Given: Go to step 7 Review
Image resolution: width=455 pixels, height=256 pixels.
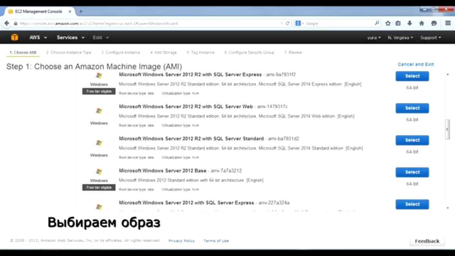Looking at the screenshot, I should (293, 53).
